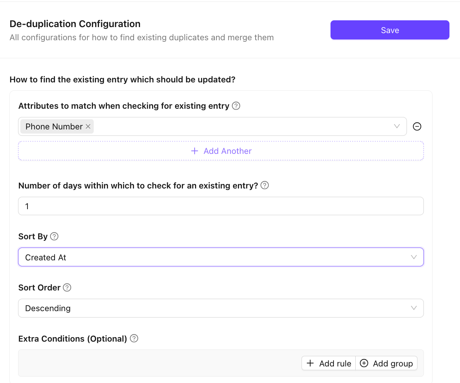The width and height of the screenshot is (460, 383).
Task: Remove the Phone Number tag
Action: (88, 126)
